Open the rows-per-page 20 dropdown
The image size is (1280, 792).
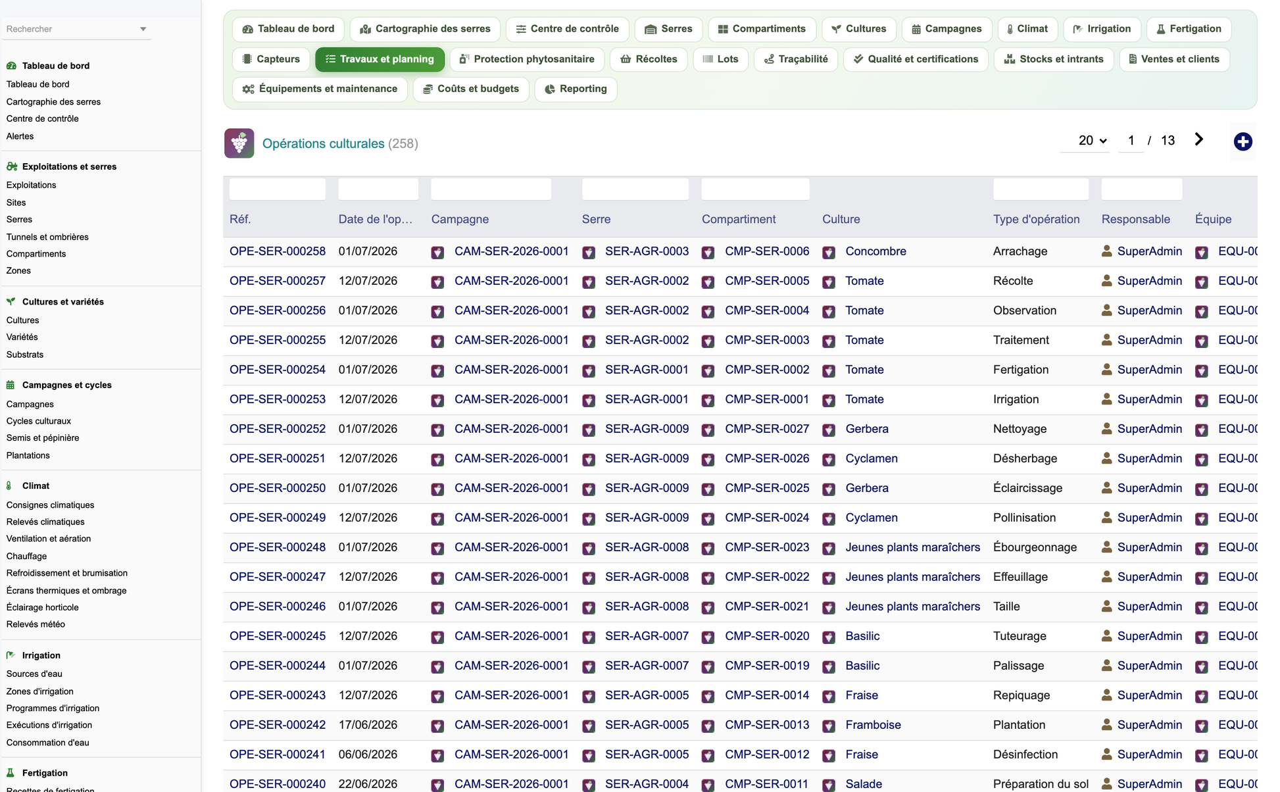pos(1093,140)
